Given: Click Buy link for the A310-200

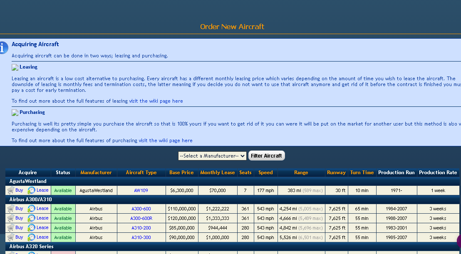Looking at the screenshot, I should tap(19, 227).
